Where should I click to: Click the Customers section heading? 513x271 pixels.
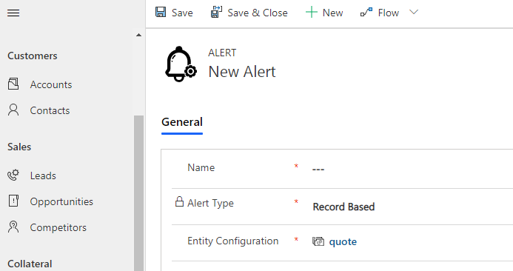pyautogui.click(x=33, y=56)
